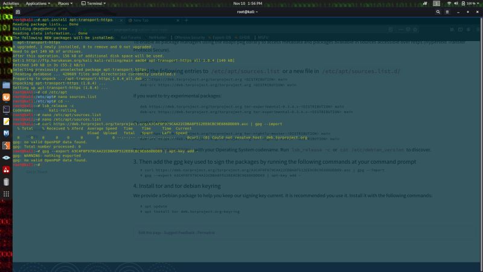Image resolution: width=483 pixels, height=272 pixels.
Task: Open the Places menu
Action: coord(65,4)
